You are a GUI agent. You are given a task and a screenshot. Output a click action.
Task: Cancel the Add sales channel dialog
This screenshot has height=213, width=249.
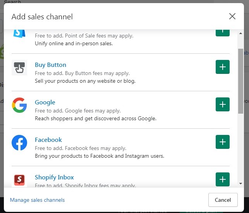(x=223, y=200)
